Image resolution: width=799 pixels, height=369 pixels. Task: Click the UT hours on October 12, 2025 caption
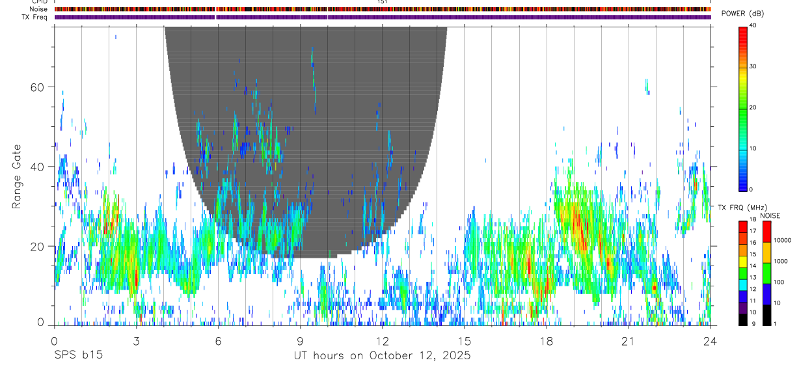tap(382, 355)
